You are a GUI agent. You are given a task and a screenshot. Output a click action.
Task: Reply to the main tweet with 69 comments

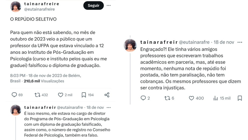point(14,95)
